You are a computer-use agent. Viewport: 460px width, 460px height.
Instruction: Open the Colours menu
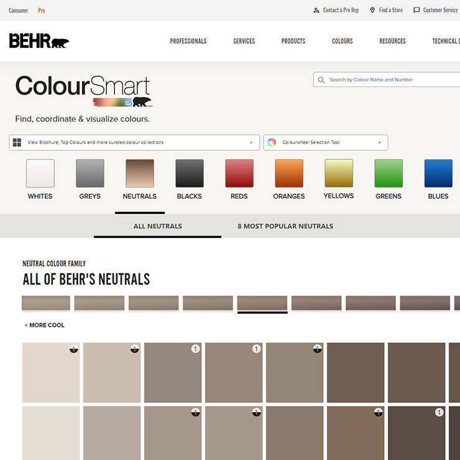coord(343,41)
